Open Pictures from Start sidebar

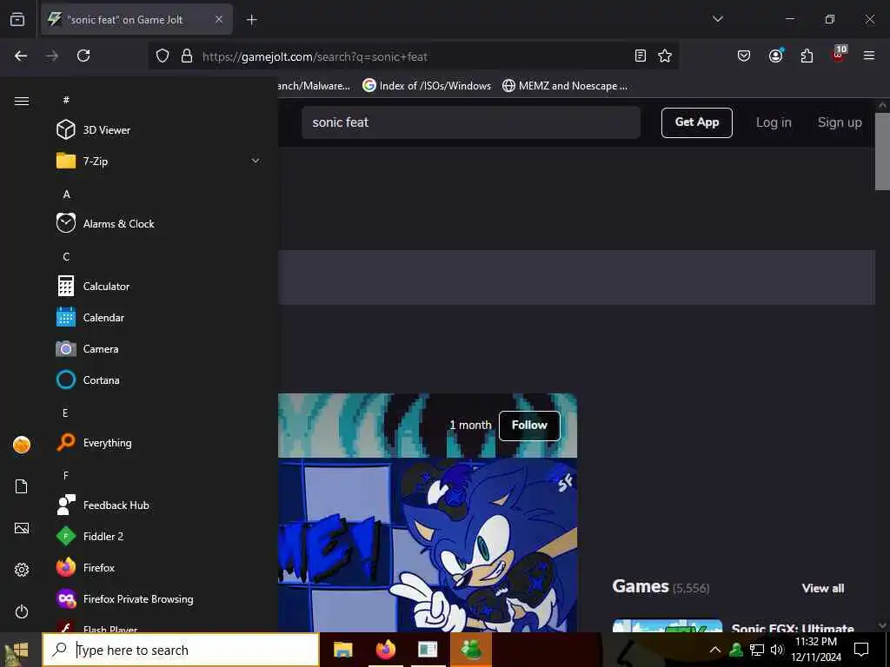[x=22, y=528]
